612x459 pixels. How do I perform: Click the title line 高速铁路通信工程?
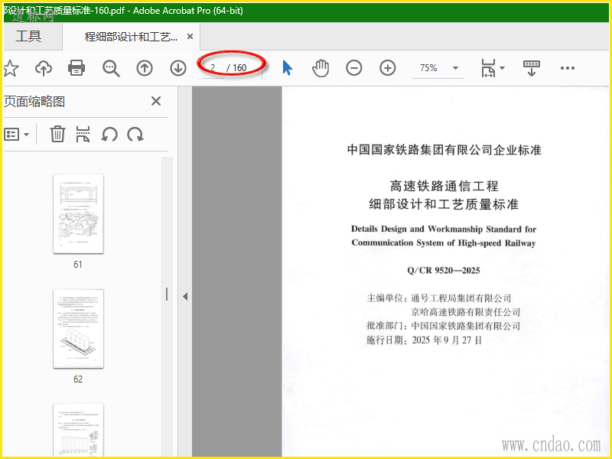[x=444, y=186]
